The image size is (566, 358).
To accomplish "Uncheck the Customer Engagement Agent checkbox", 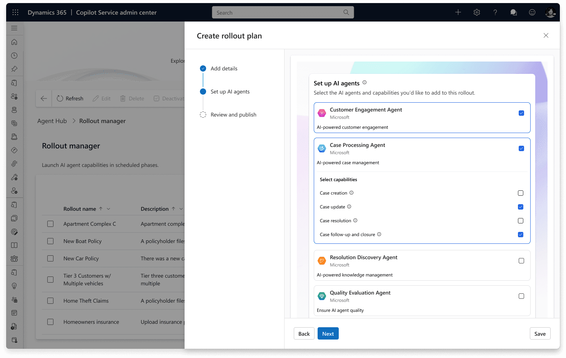I will (x=521, y=113).
